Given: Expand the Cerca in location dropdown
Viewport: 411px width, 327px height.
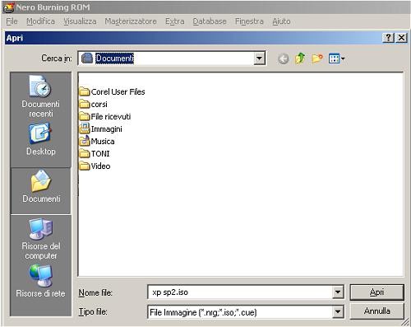Looking at the screenshot, I should pyautogui.click(x=259, y=58).
